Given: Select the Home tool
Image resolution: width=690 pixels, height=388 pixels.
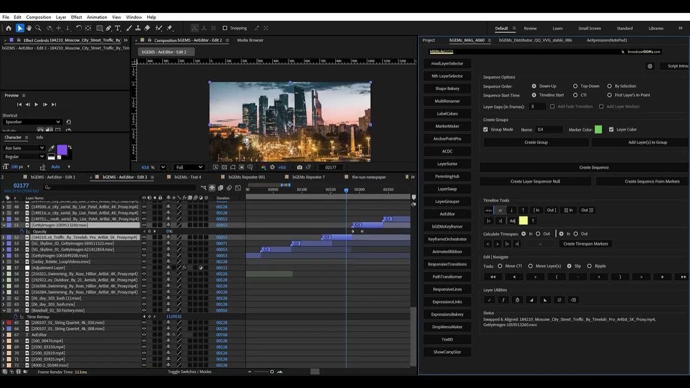Looking at the screenshot, I should pyautogui.click(x=8, y=27).
